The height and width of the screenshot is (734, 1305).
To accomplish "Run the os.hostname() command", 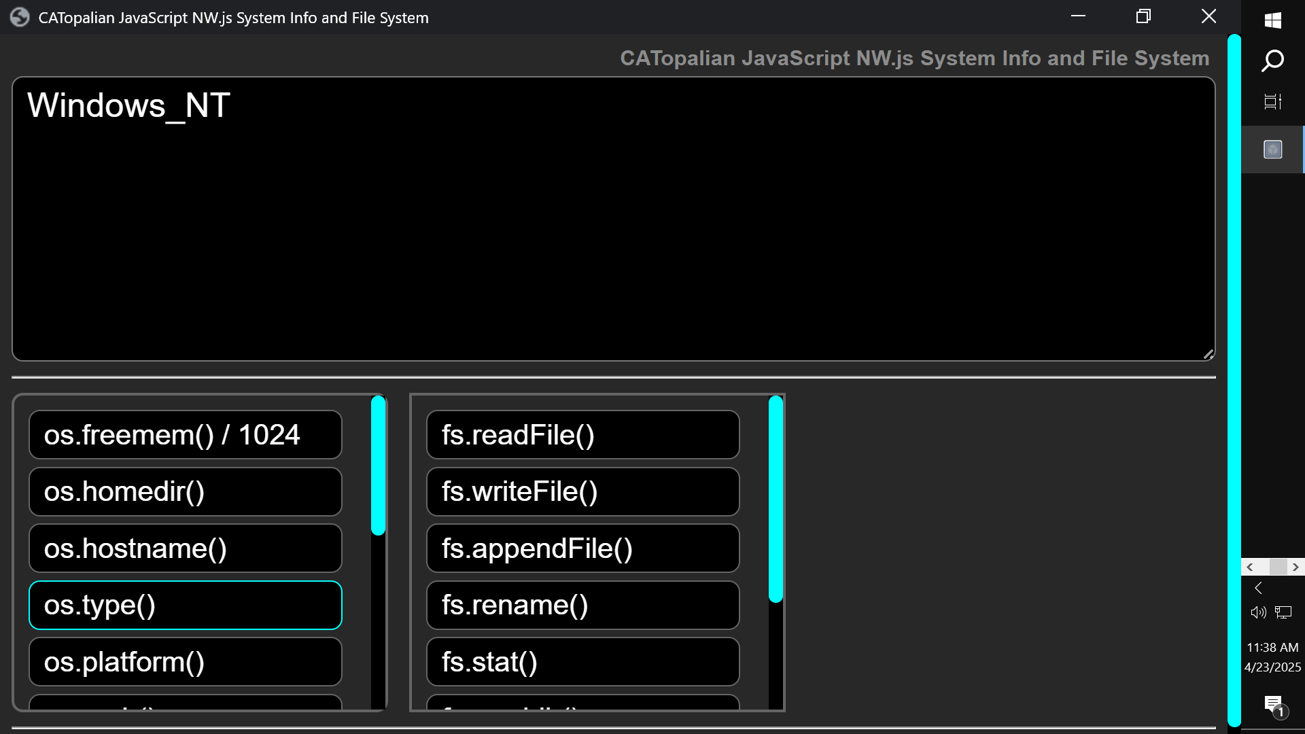I will pos(185,548).
